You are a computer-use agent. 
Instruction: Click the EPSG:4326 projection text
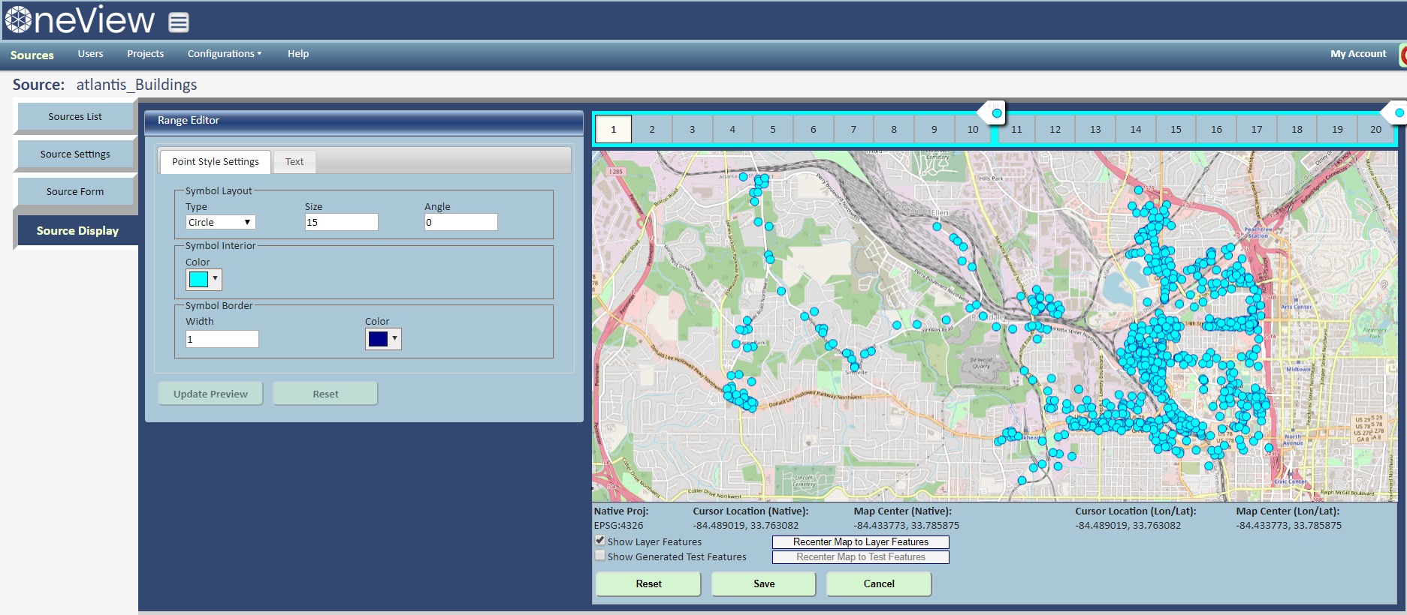tap(619, 526)
